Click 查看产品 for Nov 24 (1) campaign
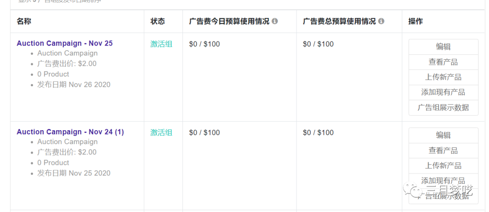This screenshot has height=212, width=489. (443, 151)
